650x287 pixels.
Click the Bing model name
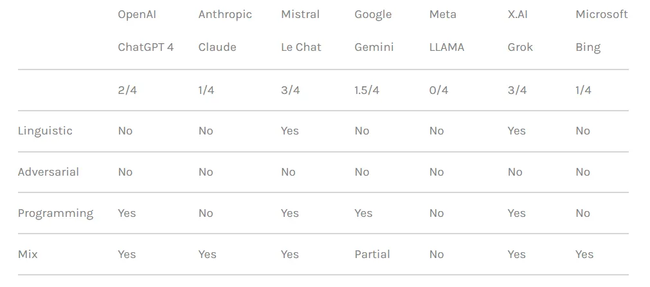(x=588, y=47)
